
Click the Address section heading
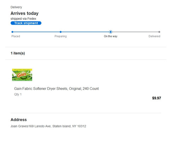pos(19,120)
